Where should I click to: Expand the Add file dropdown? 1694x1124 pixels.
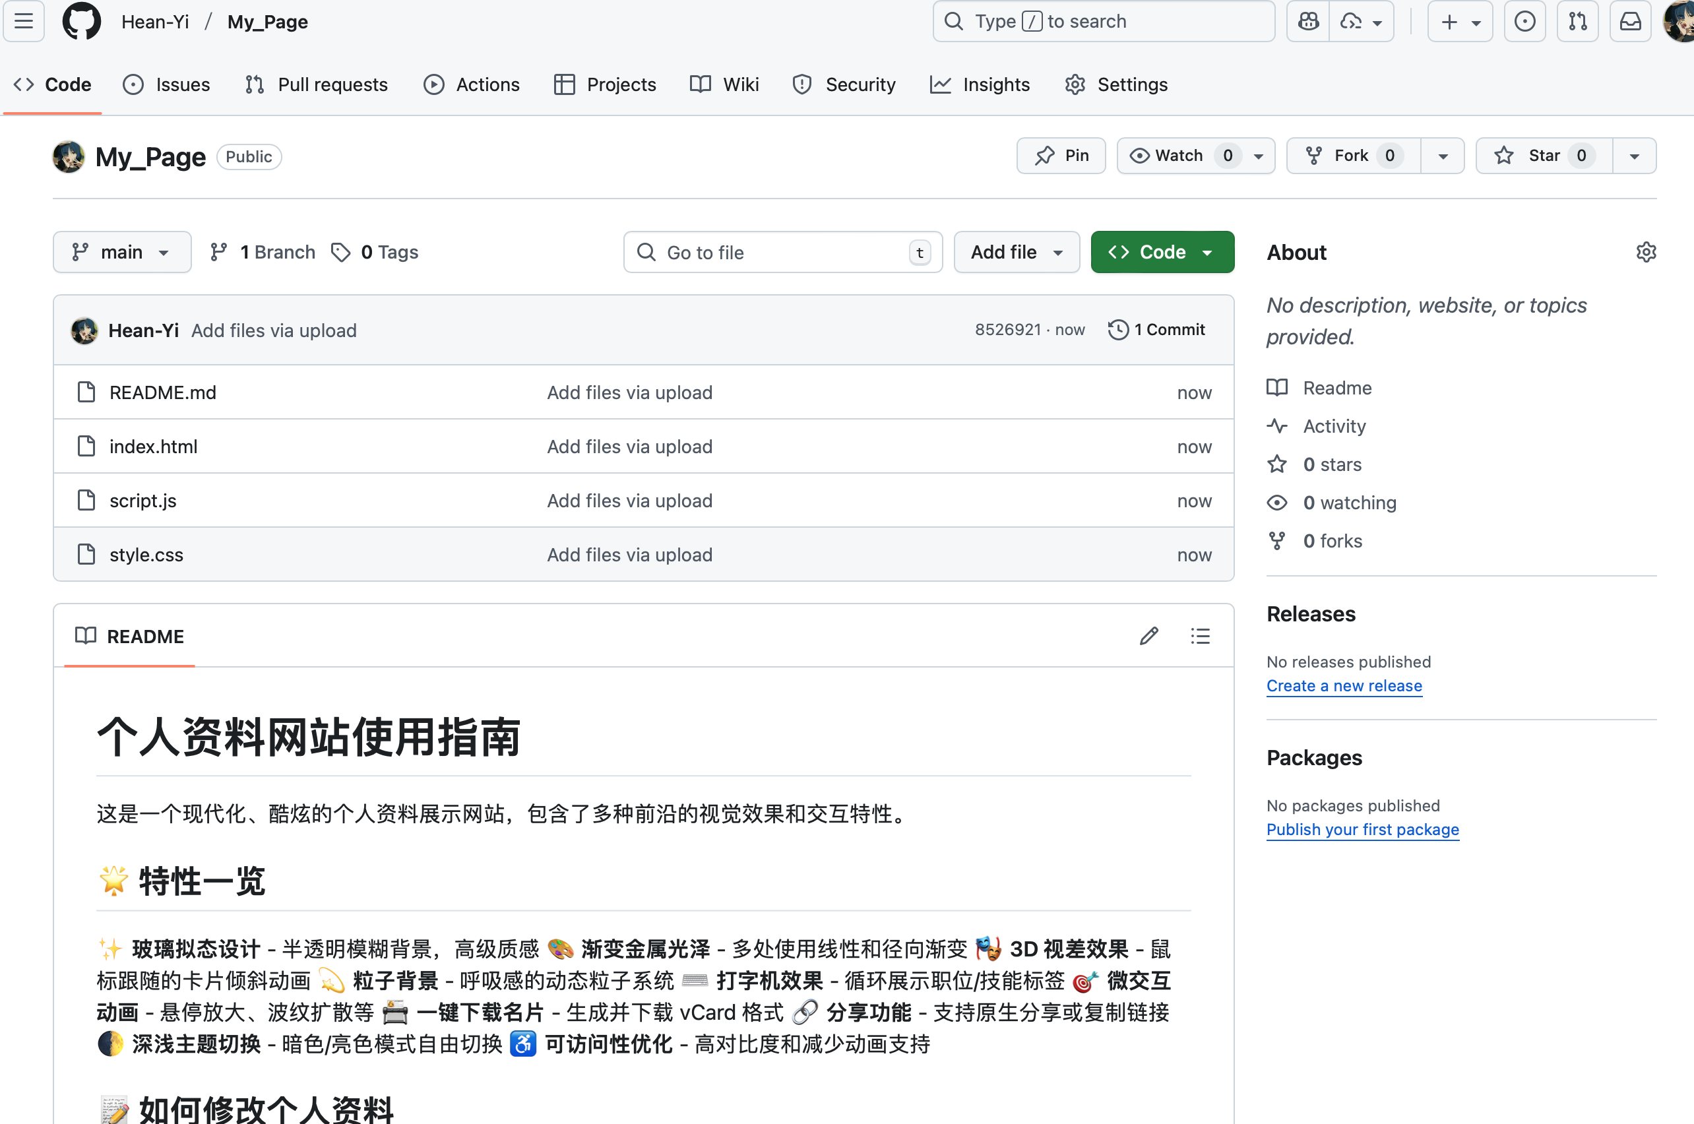[x=1016, y=251]
